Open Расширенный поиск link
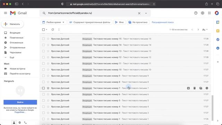The image size is (222, 125). [163, 22]
